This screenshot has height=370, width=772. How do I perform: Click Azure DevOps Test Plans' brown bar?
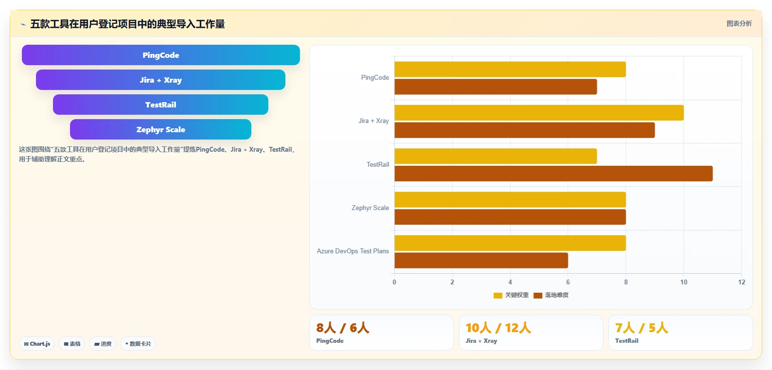(481, 261)
